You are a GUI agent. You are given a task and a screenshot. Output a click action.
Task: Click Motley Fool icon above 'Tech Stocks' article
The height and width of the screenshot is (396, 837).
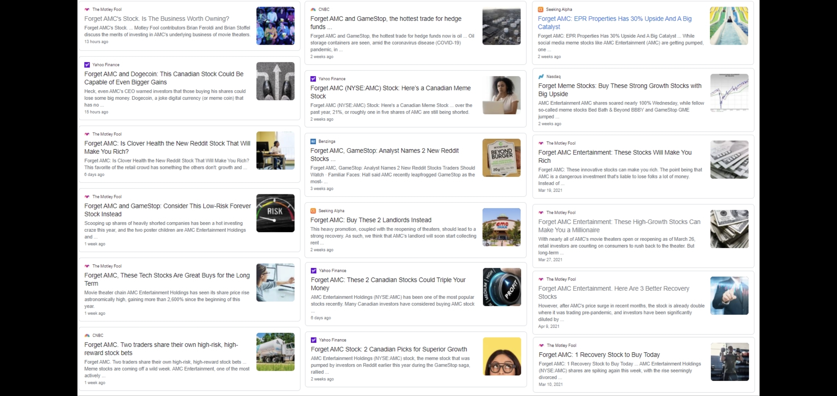(x=87, y=266)
